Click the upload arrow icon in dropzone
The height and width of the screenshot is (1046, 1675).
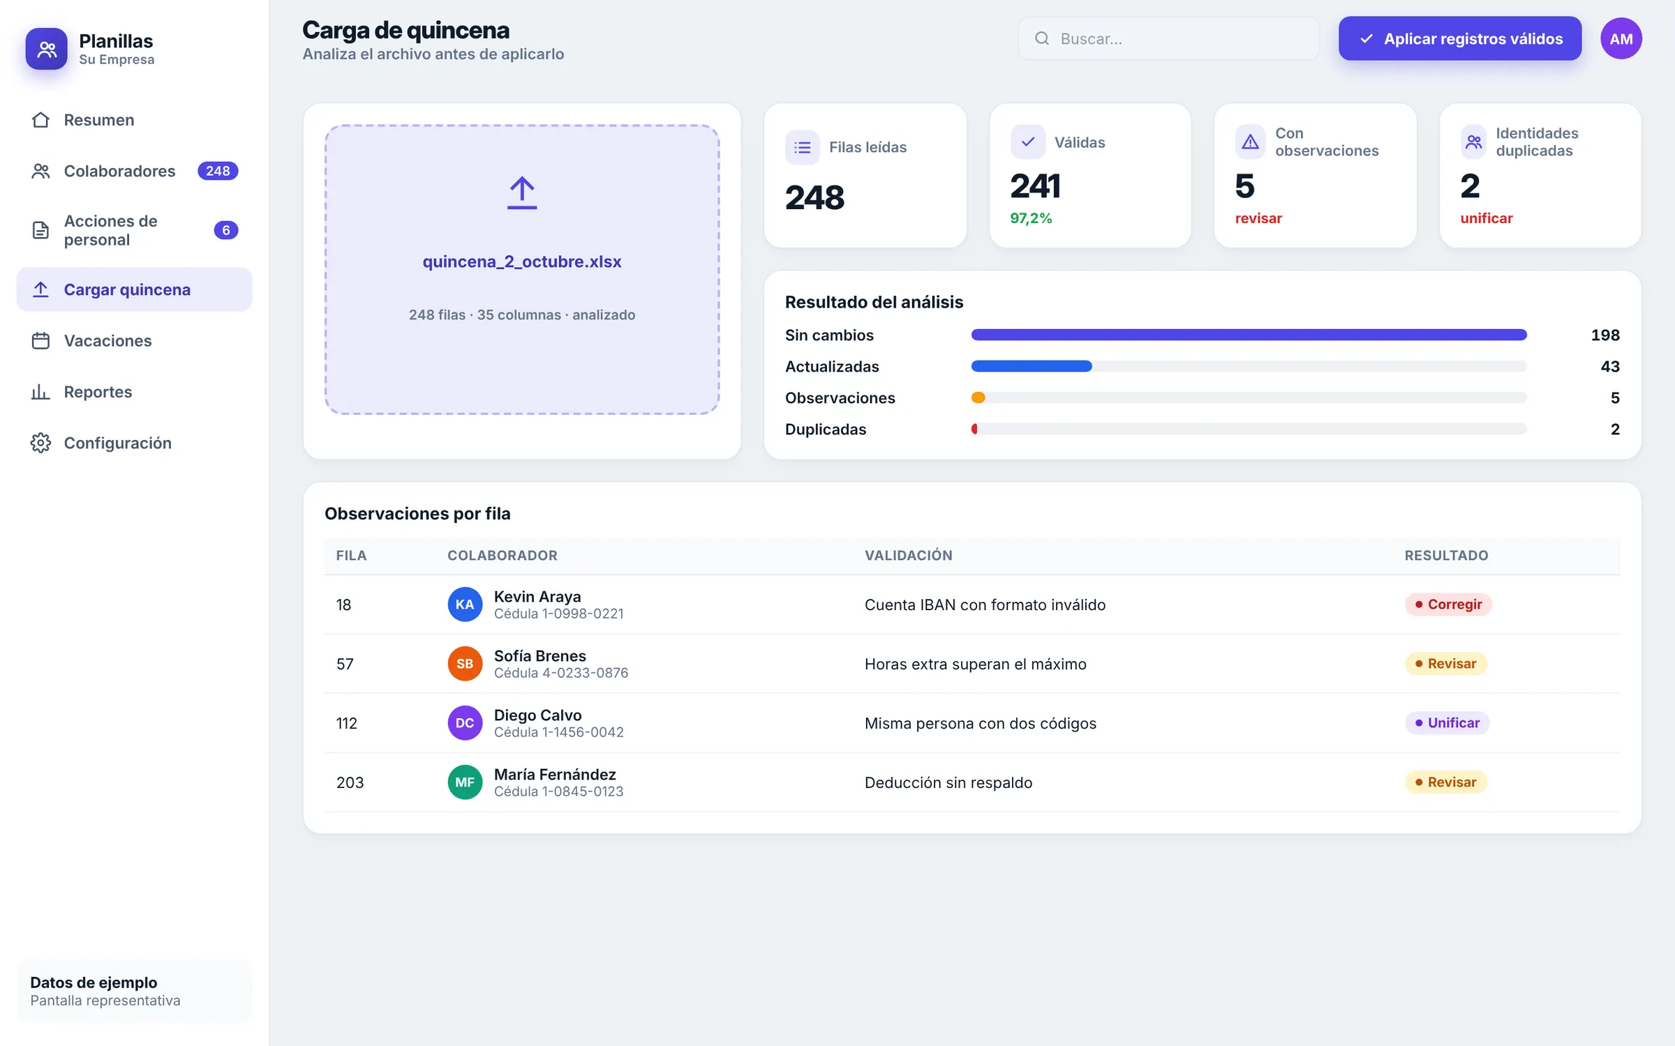tap(521, 193)
